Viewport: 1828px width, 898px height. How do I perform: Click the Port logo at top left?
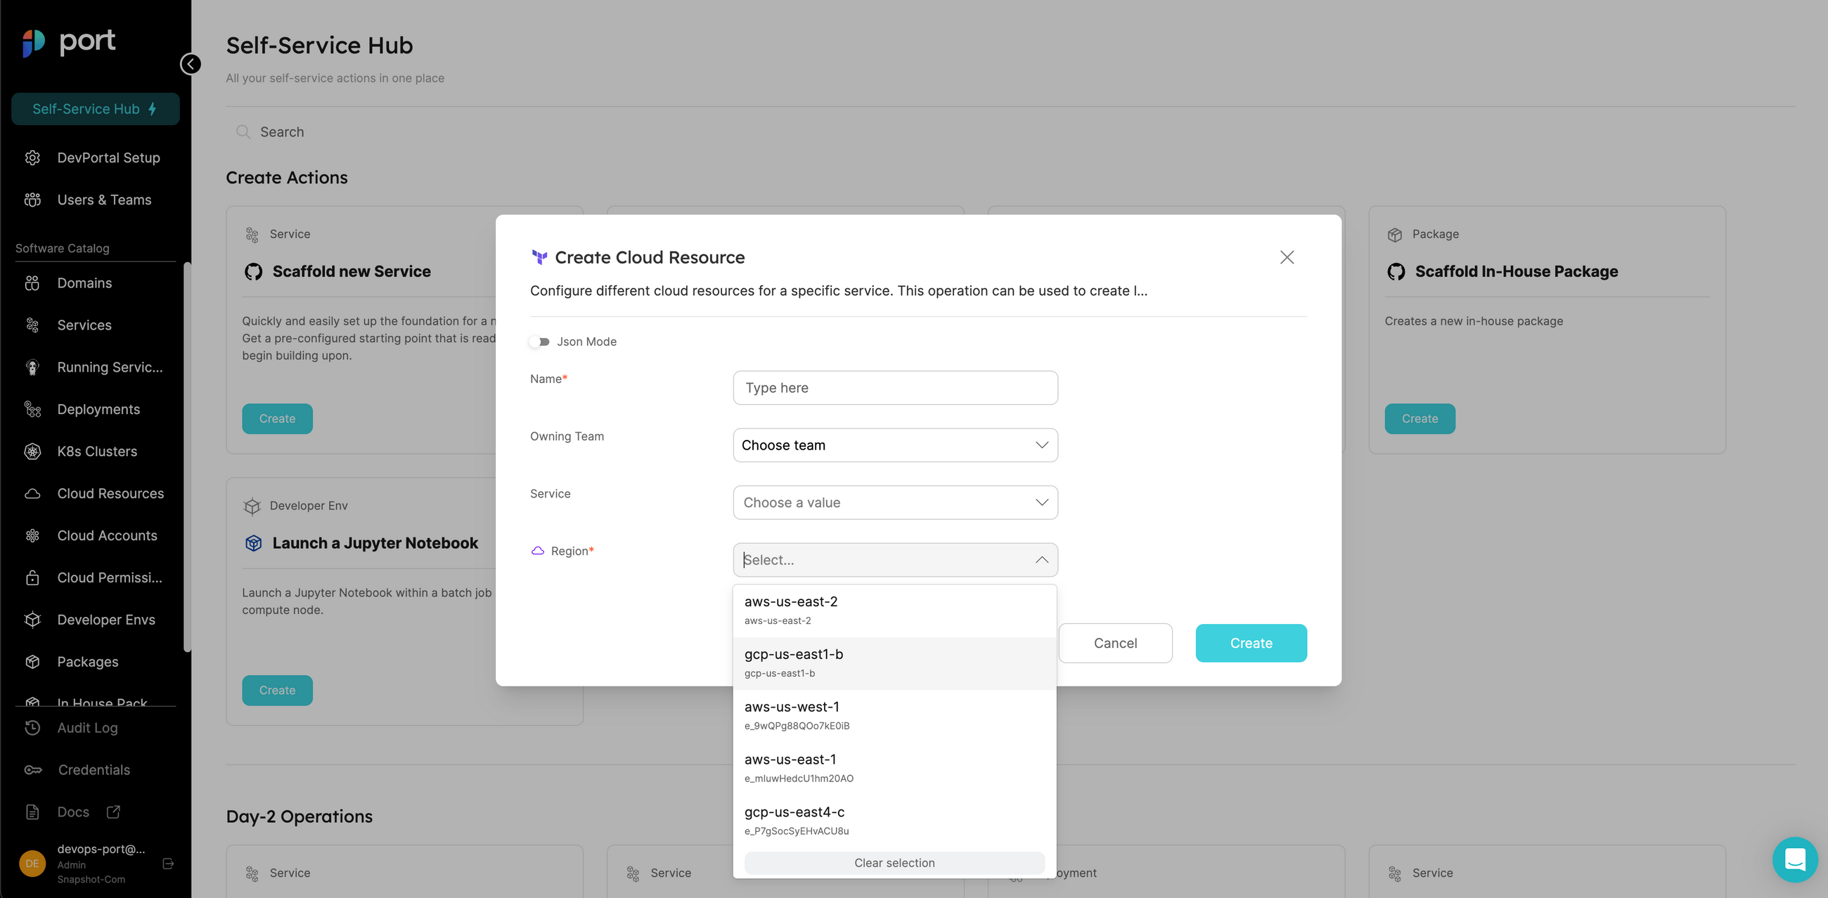[69, 43]
